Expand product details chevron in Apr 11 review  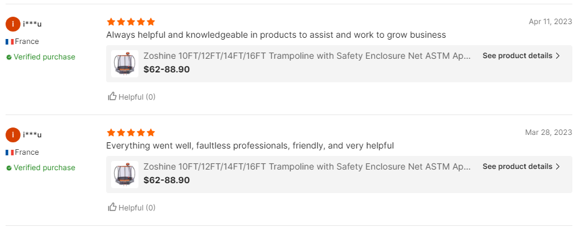(558, 56)
